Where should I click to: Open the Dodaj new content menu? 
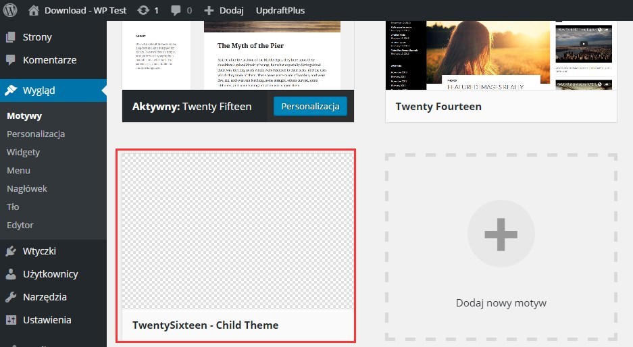point(231,11)
